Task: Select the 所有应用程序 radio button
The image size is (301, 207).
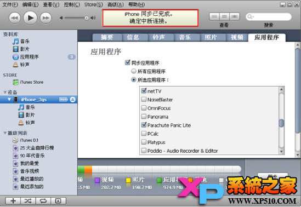Action: pos(134,71)
